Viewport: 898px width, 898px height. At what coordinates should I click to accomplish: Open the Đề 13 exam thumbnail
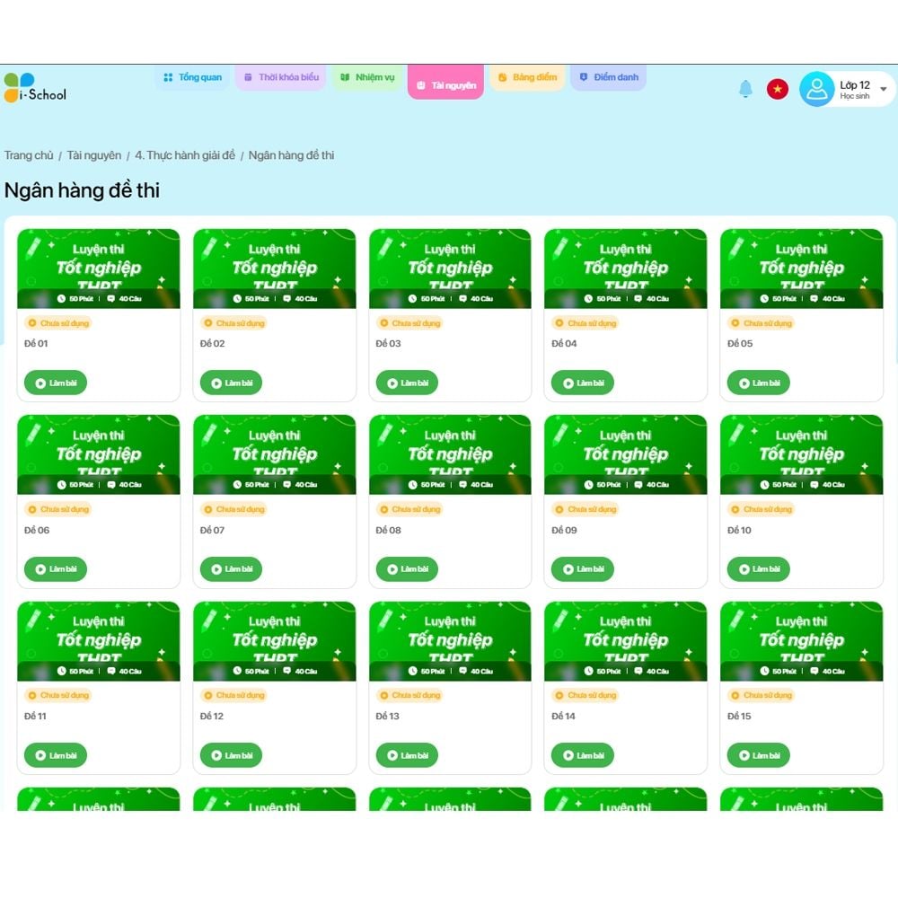(x=450, y=641)
